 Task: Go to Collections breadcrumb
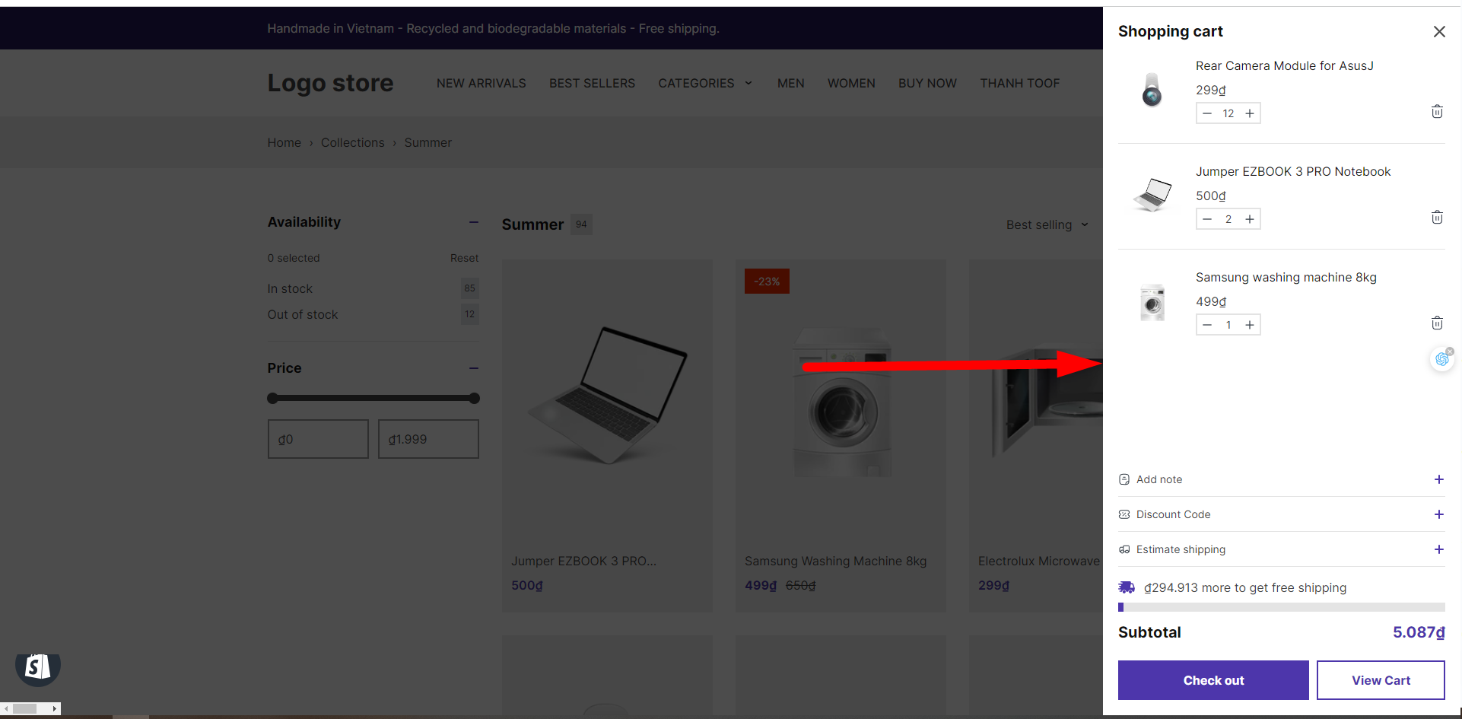pos(352,142)
